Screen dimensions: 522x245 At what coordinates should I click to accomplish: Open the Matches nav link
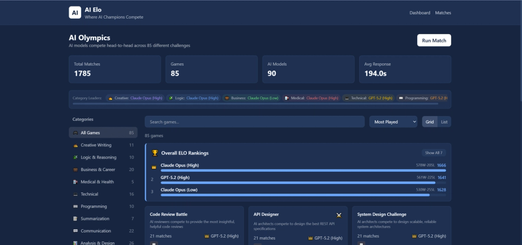coord(443,13)
